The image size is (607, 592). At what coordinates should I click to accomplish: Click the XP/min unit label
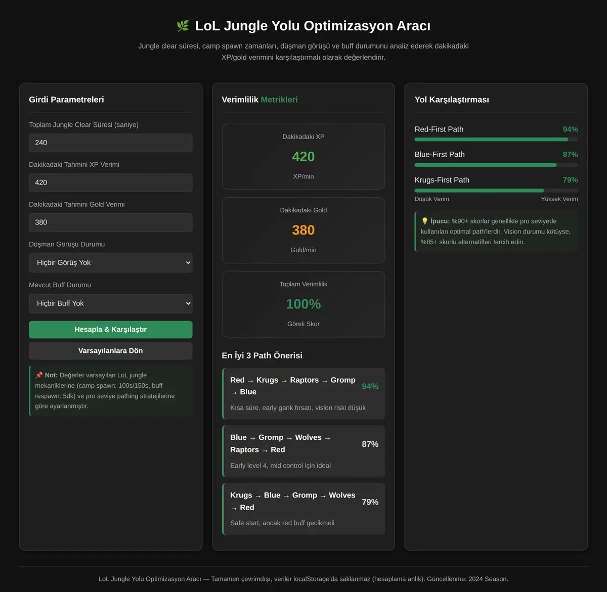303,176
